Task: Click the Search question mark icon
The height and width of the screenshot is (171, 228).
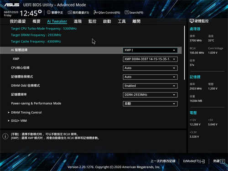Action: point(127,12)
